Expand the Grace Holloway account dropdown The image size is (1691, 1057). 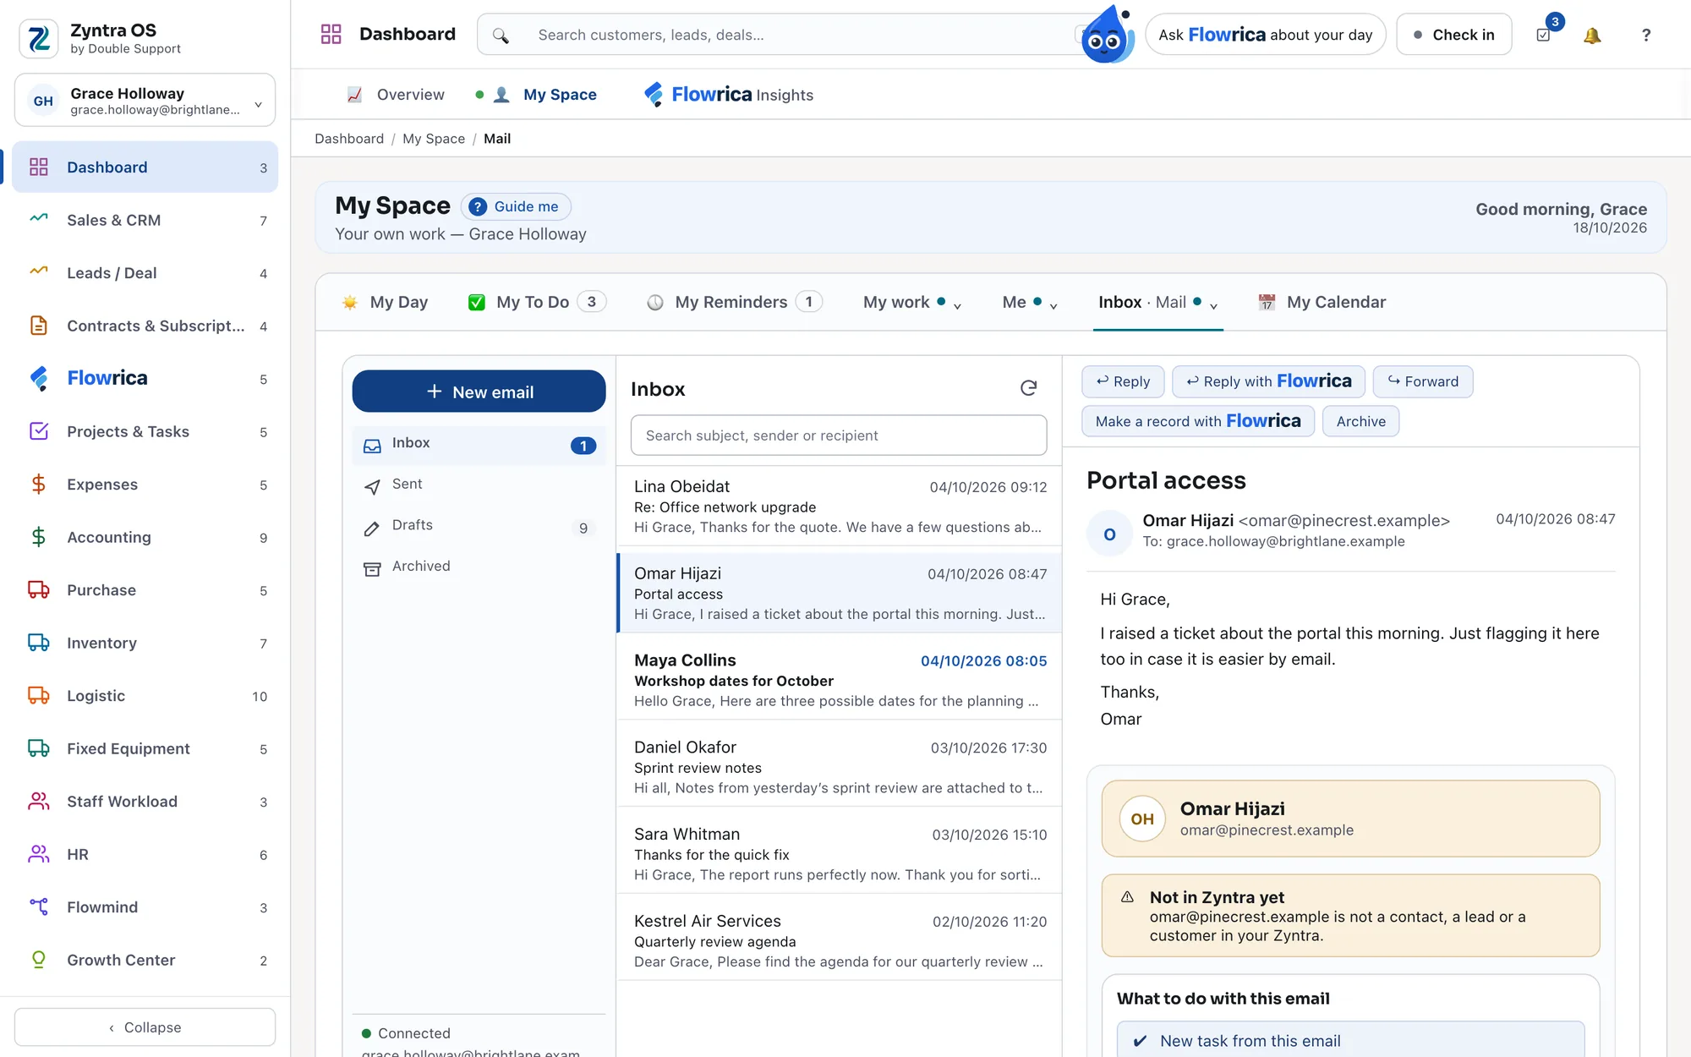(258, 103)
